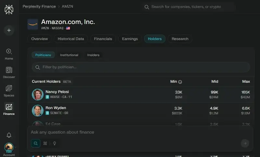Select the search mode icon in ask box
Screen dimensions: 260x157
point(35,143)
